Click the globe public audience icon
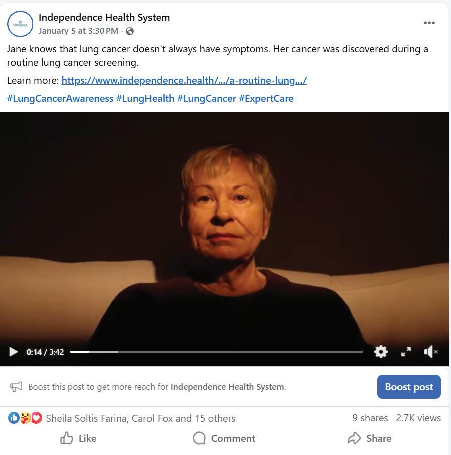This screenshot has height=455, width=451. (x=130, y=31)
